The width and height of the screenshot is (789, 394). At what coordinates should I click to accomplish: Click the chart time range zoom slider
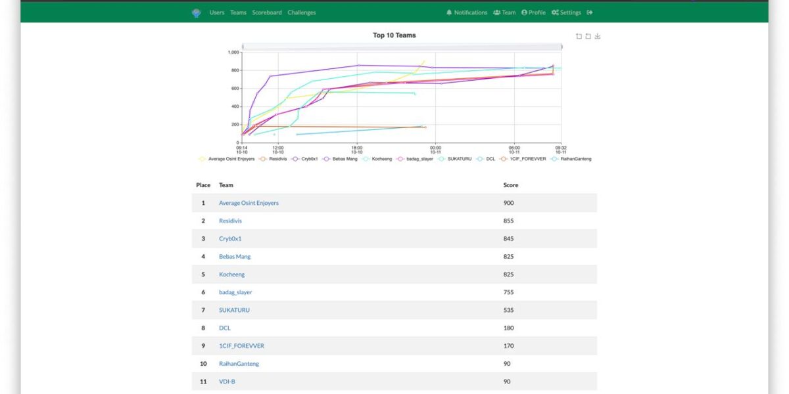(402, 47)
